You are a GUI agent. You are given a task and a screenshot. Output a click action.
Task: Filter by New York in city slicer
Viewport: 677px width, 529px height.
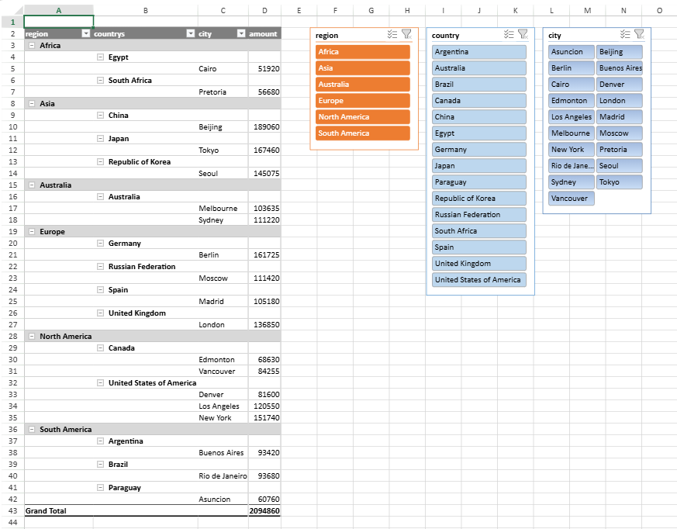pos(572,150)
